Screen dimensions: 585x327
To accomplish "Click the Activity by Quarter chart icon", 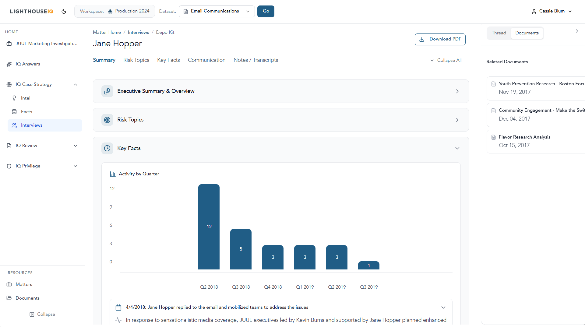I will 113,174.
